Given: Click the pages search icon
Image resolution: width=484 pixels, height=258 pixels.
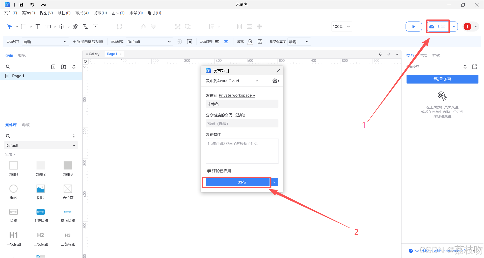Looking at the screenshot, I should tap(8, 67).
